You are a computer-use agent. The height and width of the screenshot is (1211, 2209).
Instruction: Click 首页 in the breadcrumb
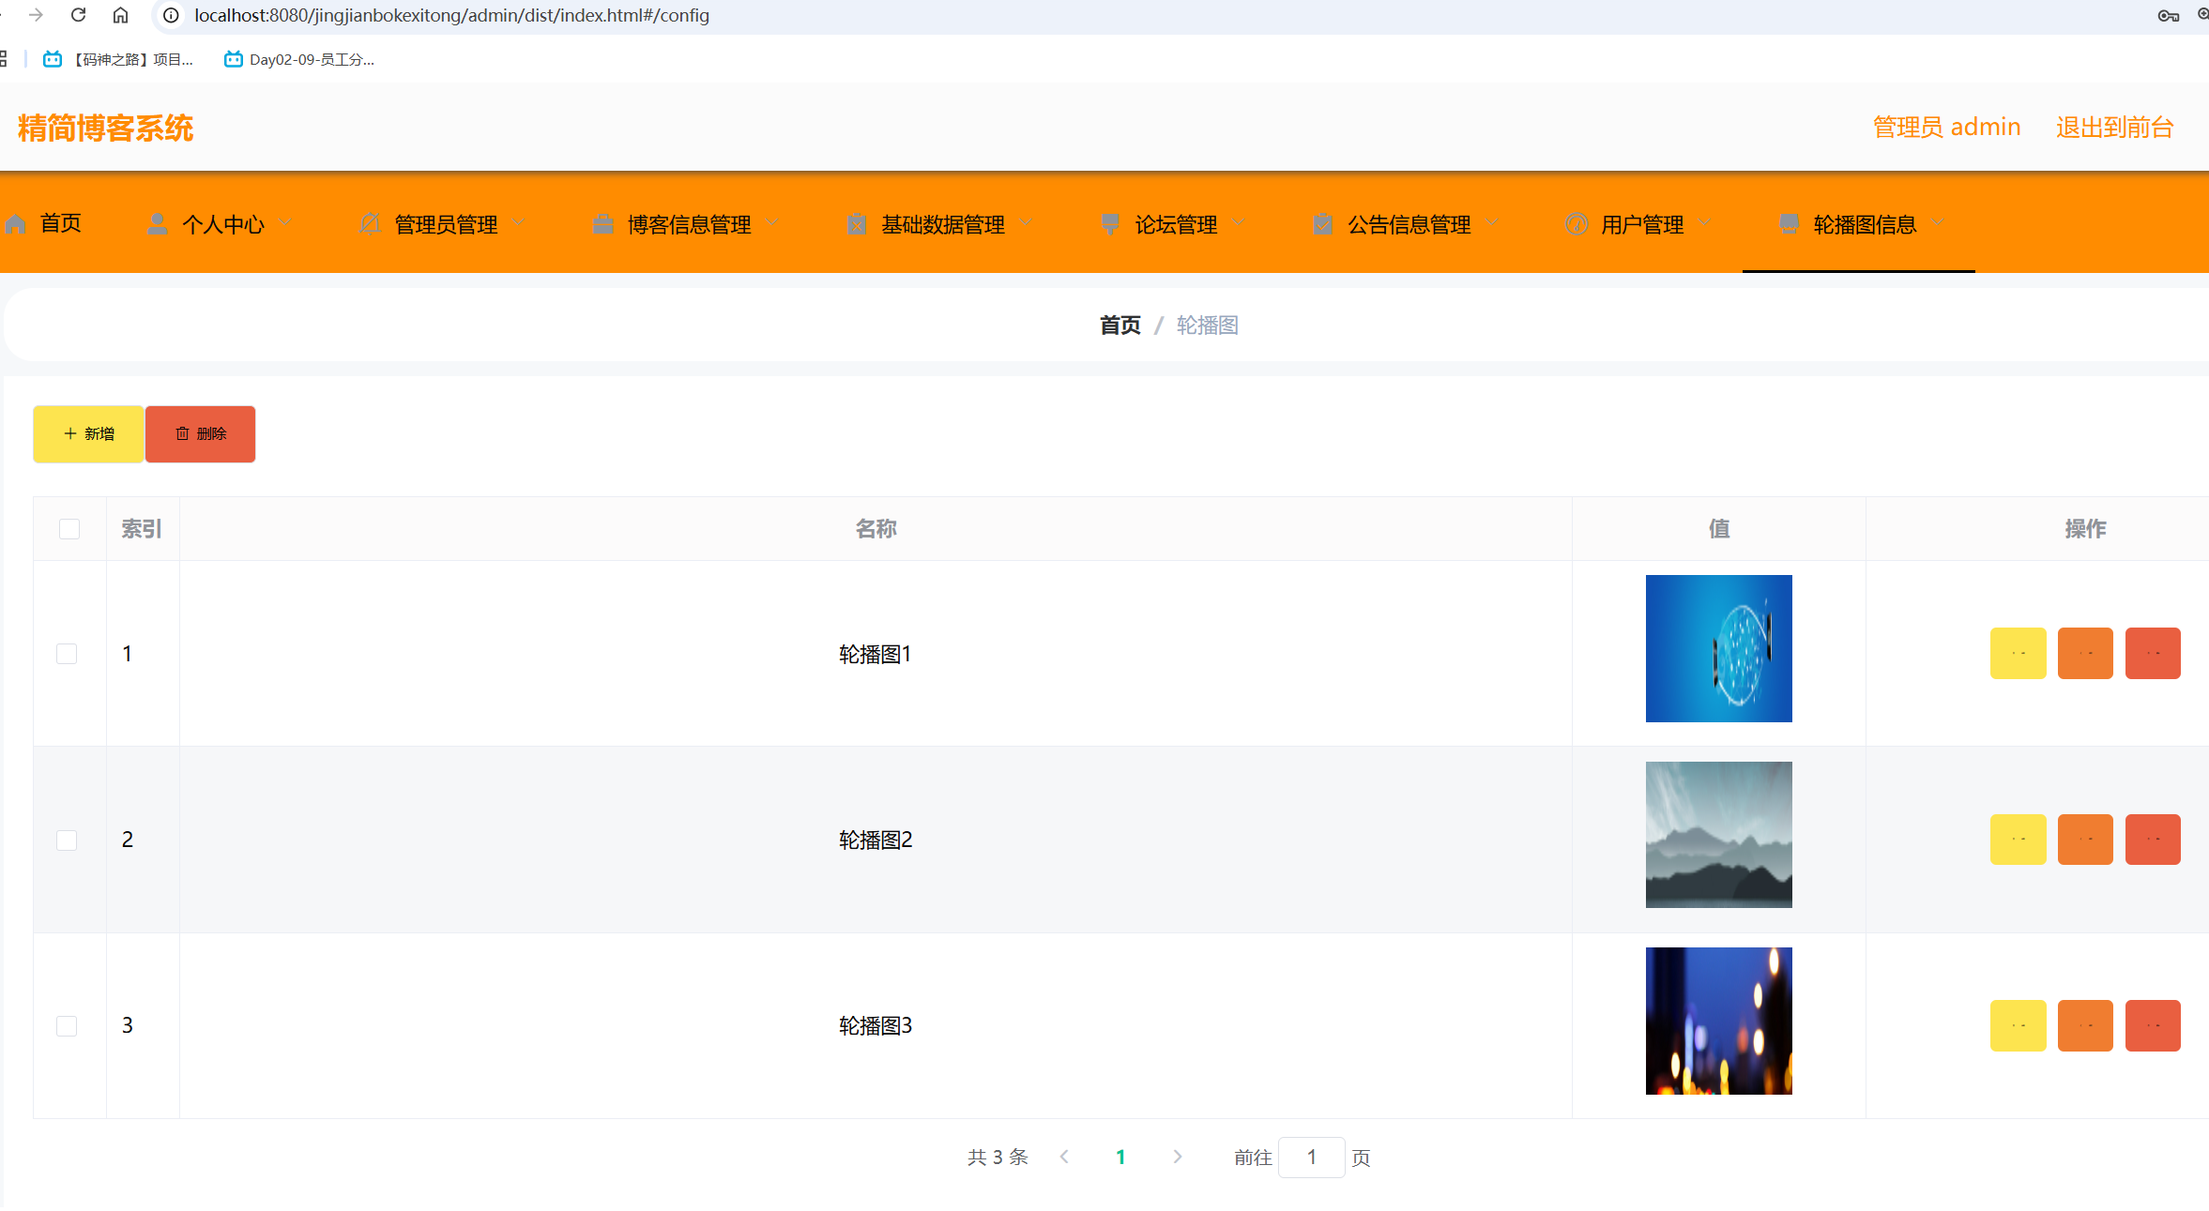[1120, 325]
